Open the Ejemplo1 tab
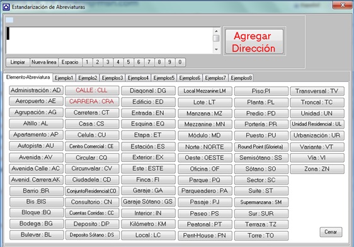The width and height of the screenshot is (354, 247). (64, 78)
